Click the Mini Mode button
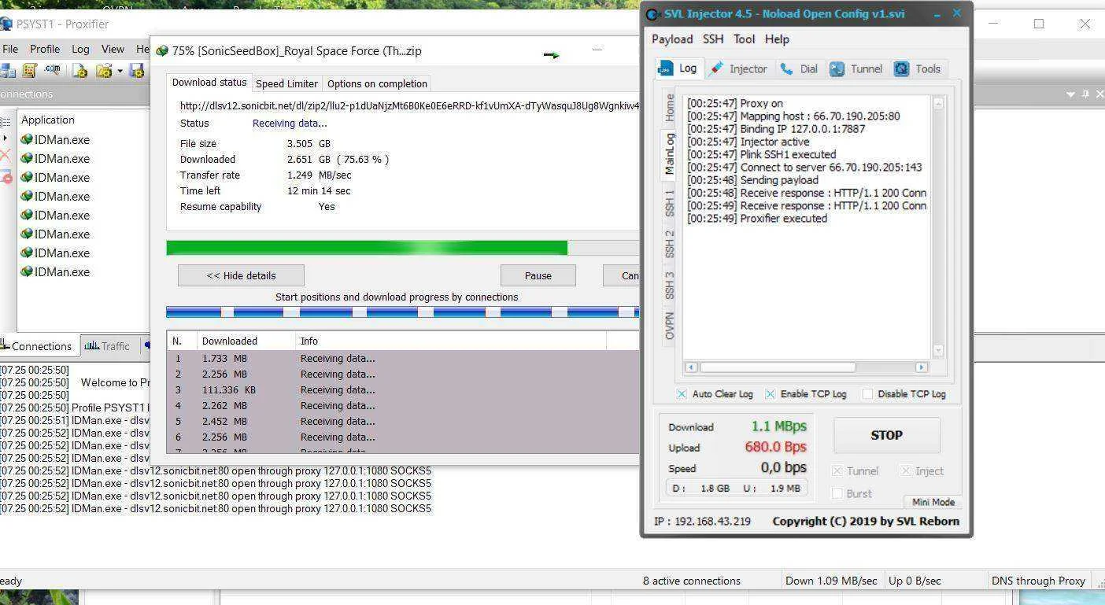Screen dimensions: 1105x605 click(933, 502)
